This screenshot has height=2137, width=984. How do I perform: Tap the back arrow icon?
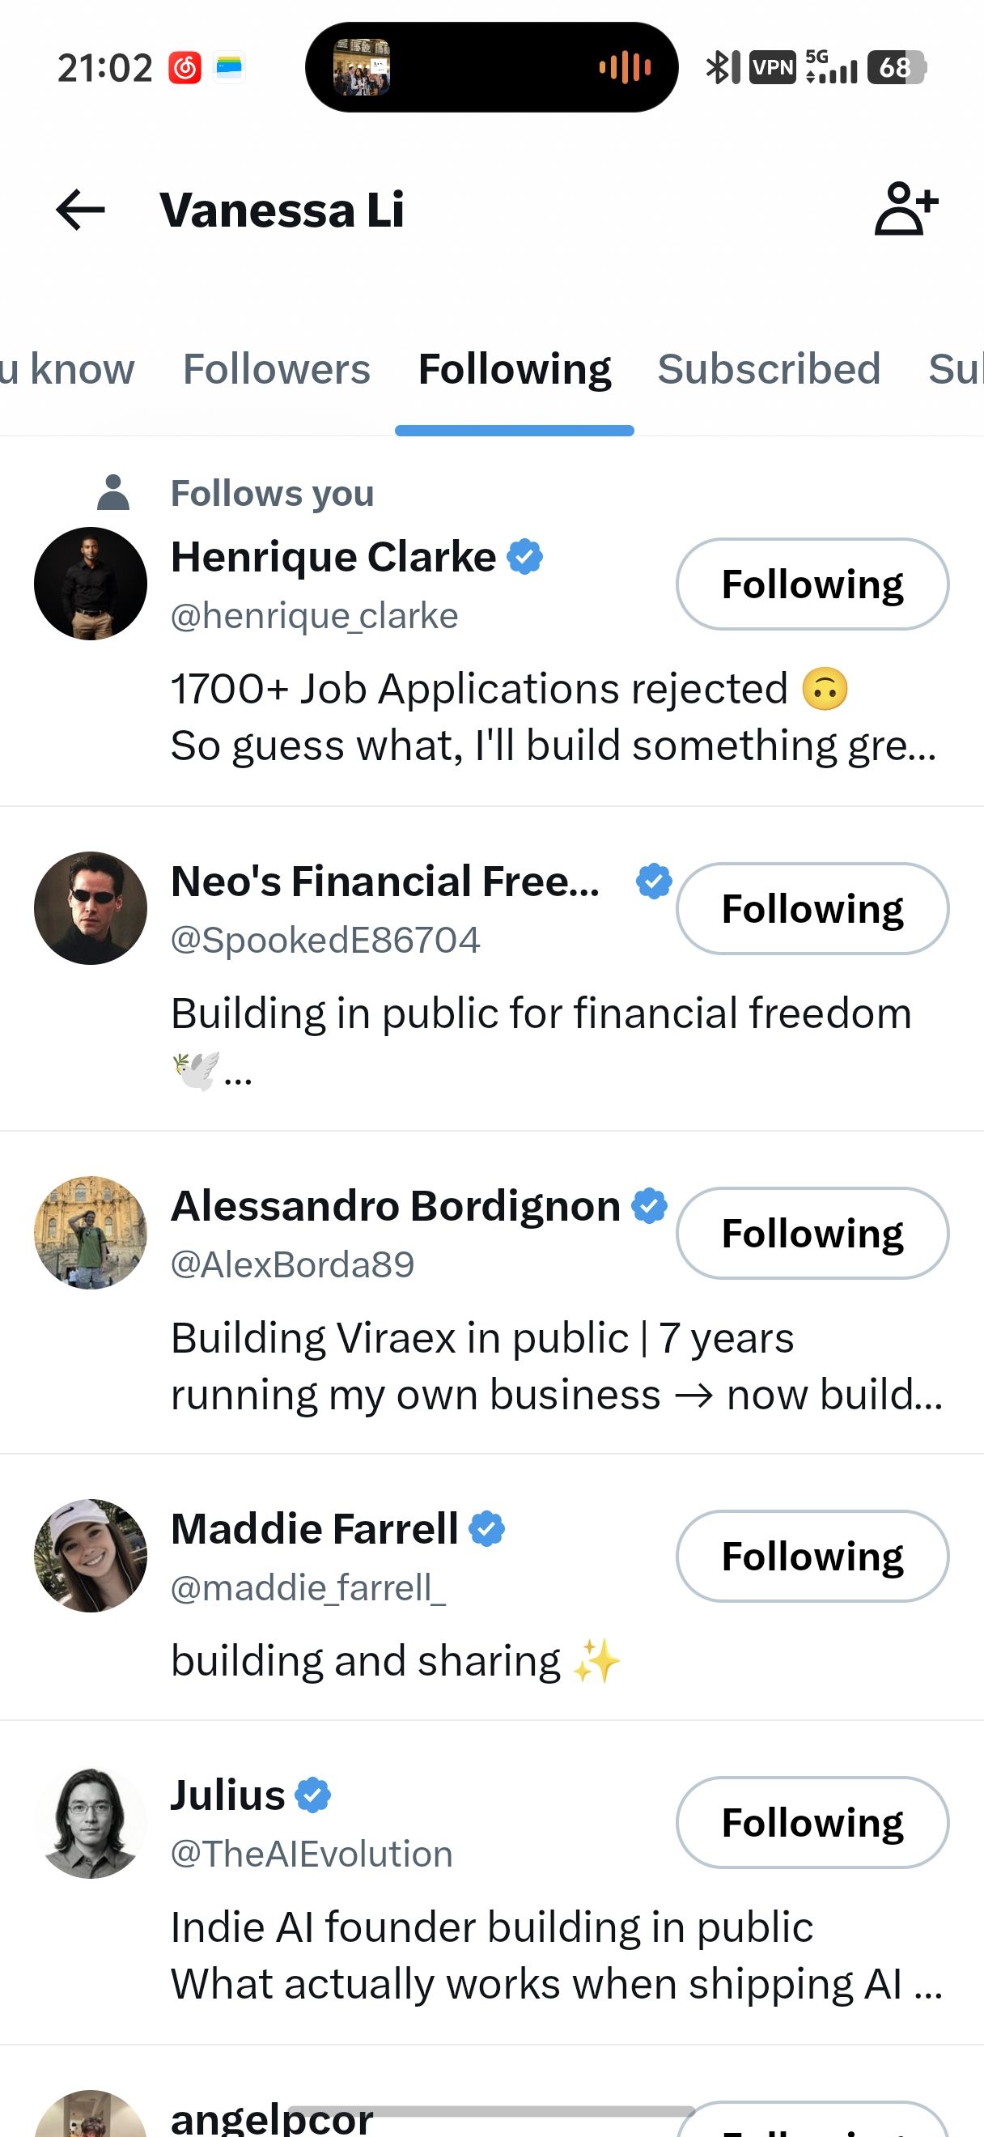[80, 209]
